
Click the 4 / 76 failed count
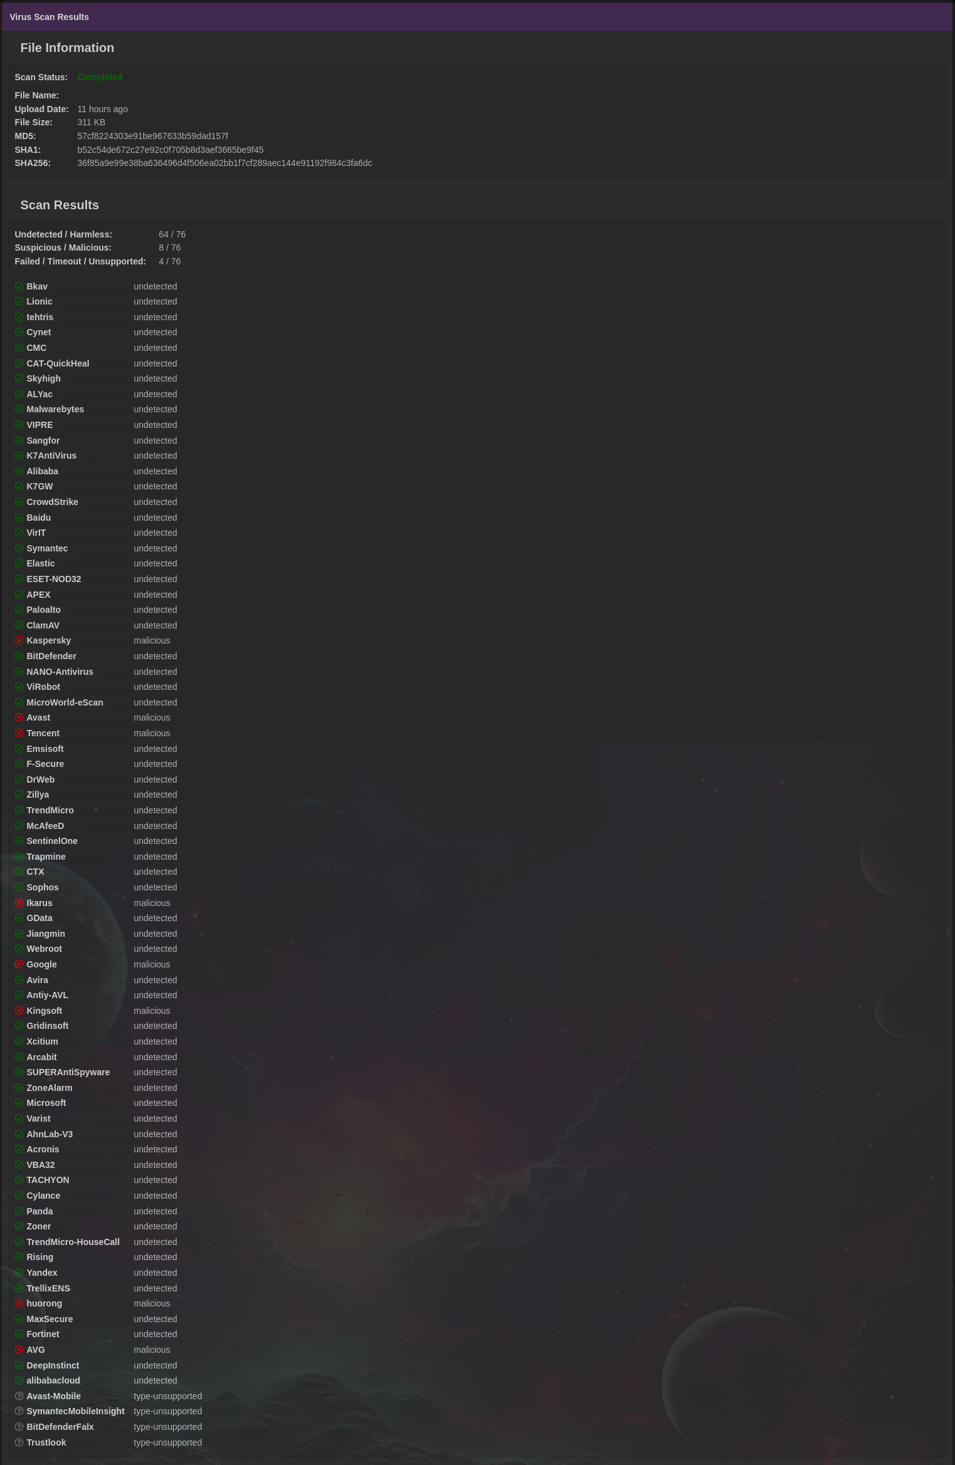click(x=169, y=261)
